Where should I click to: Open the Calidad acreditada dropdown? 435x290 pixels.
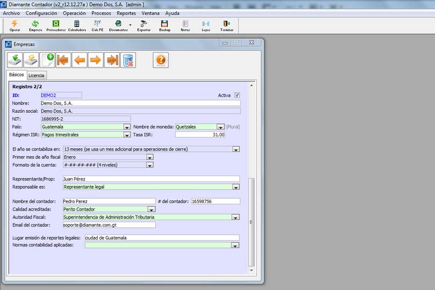(x=151, y=209)
